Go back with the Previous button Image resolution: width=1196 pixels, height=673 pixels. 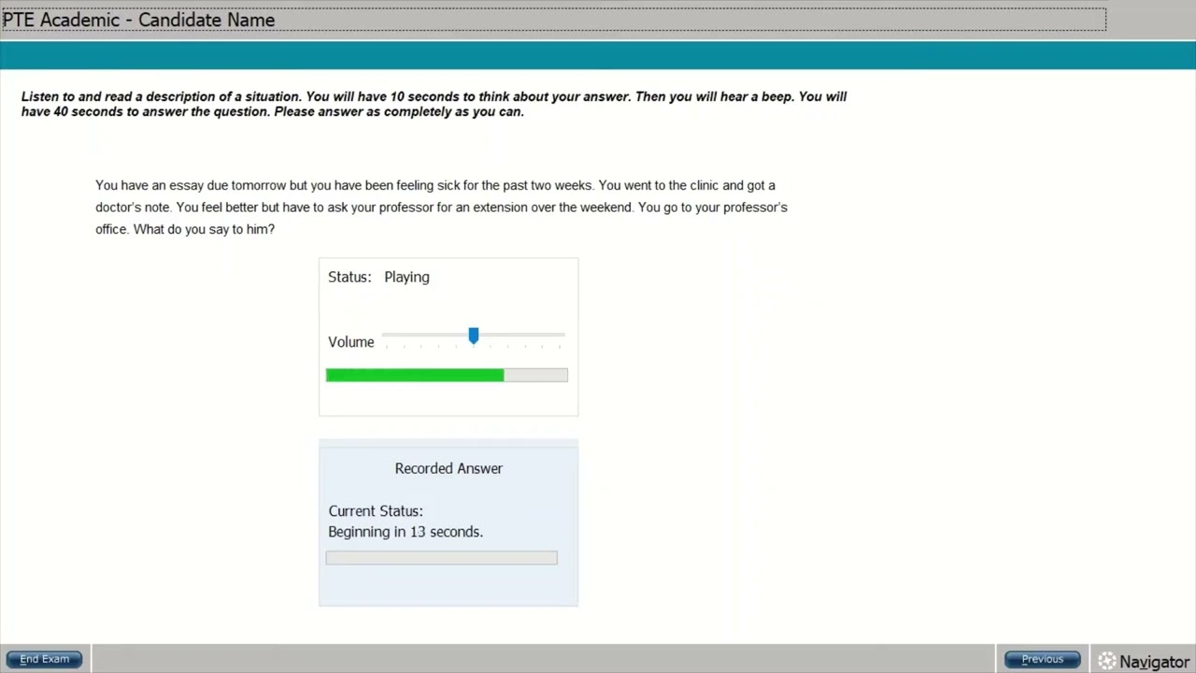[x=1042, y=660]
